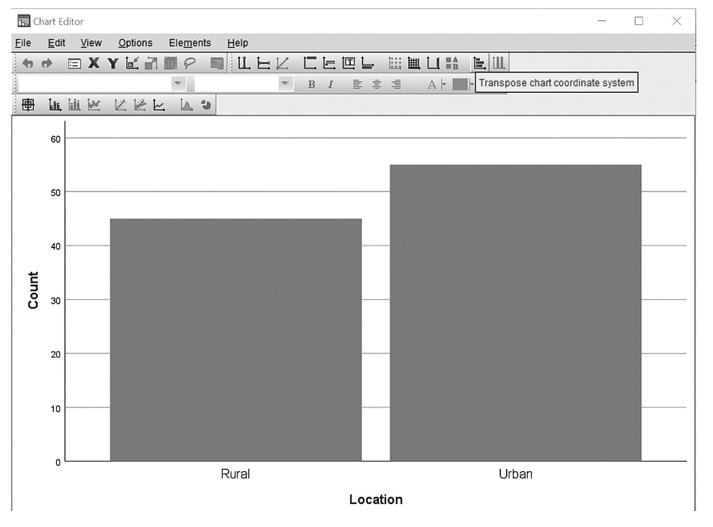Select the Count axis title

point(33,290)
